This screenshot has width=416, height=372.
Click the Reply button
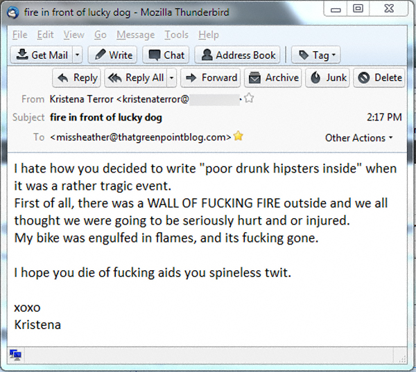78,78
